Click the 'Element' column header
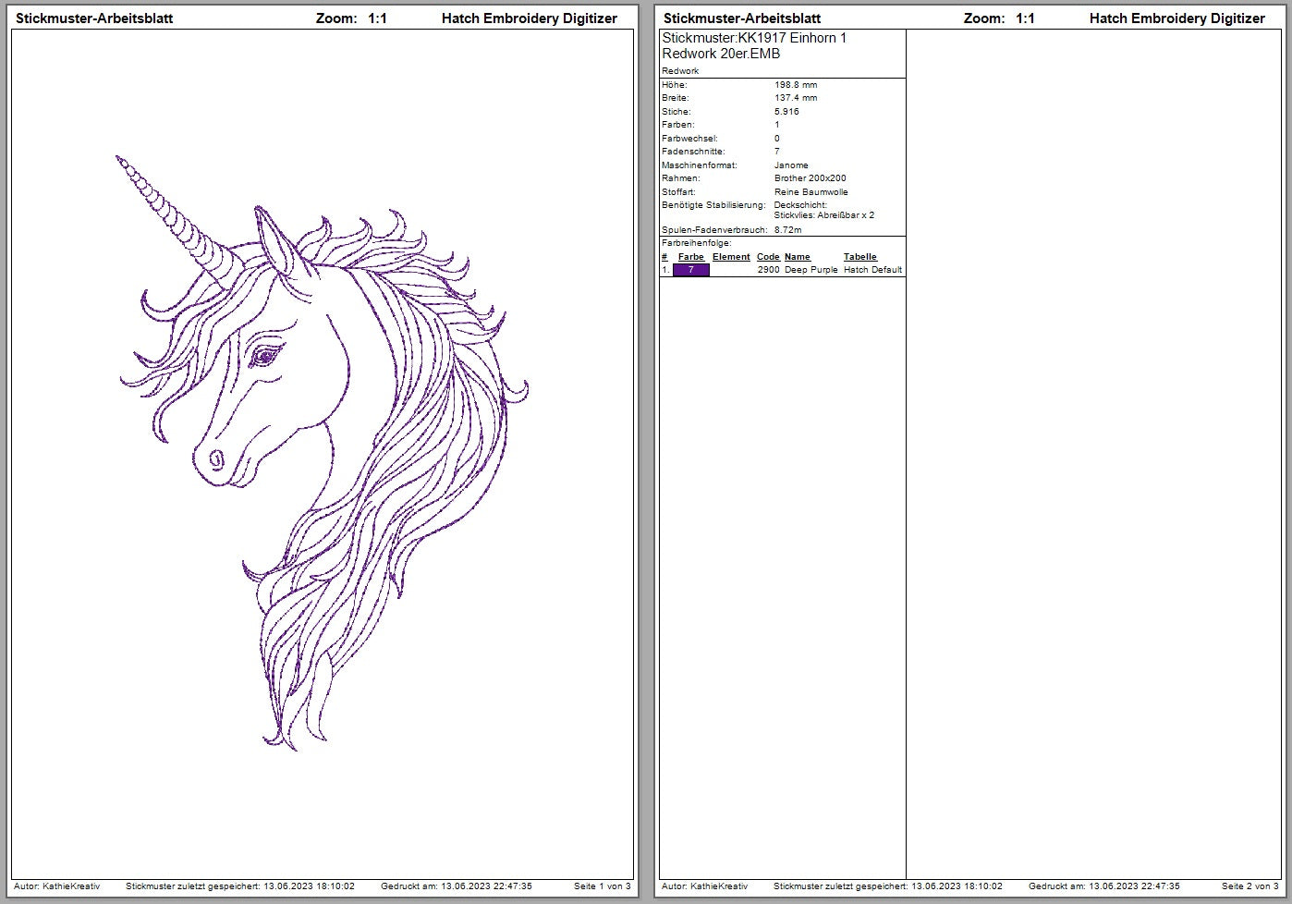Image resolution: width=1292 pixels, height=904 pixels. (x=731, y=257)
